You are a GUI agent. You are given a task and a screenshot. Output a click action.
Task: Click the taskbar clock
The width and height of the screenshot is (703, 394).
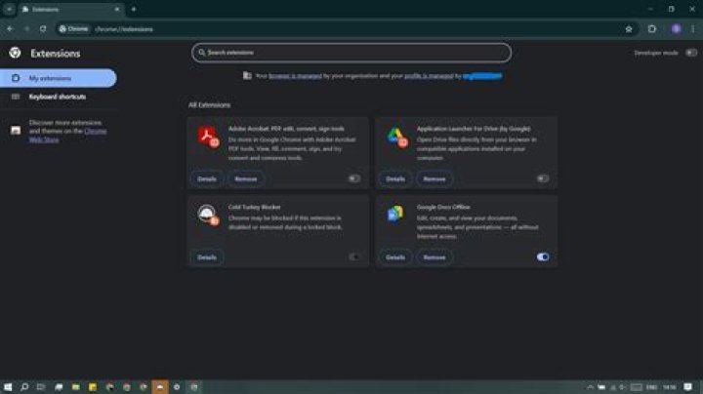pyautogui.click(x=670, y=387)
